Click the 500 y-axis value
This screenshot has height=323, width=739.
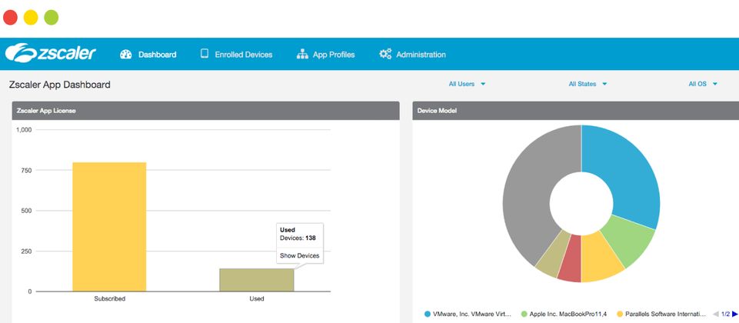pos(26,211)
